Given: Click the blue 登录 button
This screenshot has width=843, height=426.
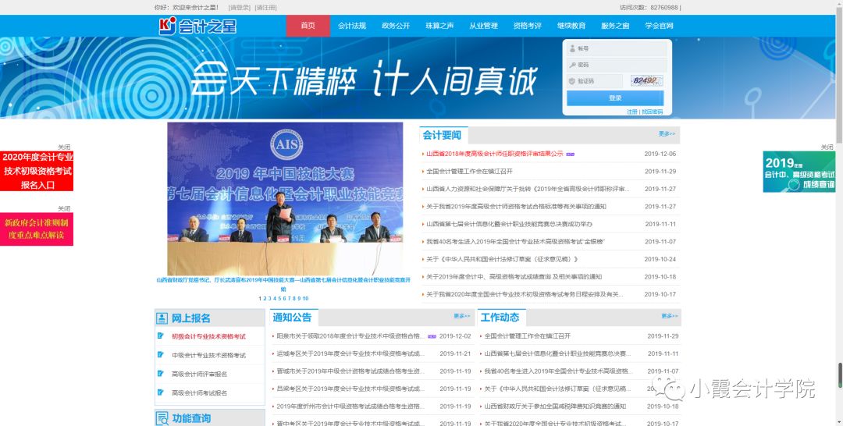Looking at the screenshot, I should 615,98.
